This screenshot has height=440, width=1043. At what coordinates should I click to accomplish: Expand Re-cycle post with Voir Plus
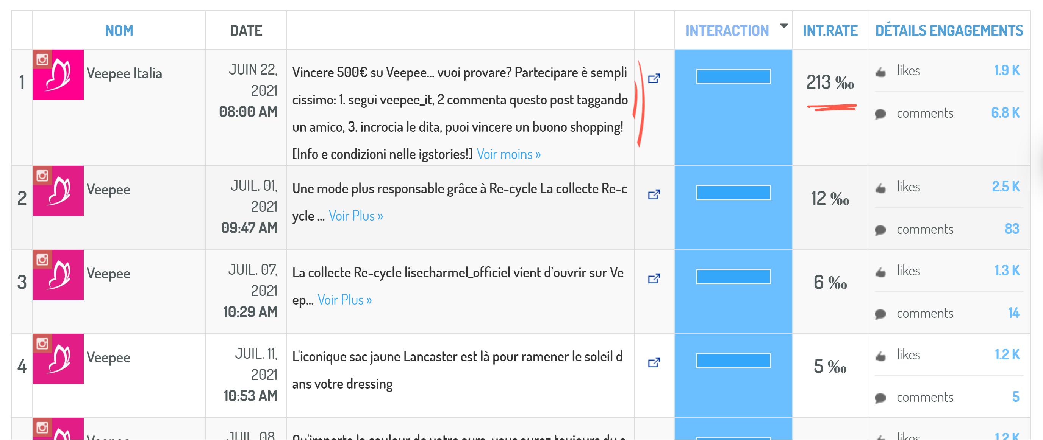(355, 216)
